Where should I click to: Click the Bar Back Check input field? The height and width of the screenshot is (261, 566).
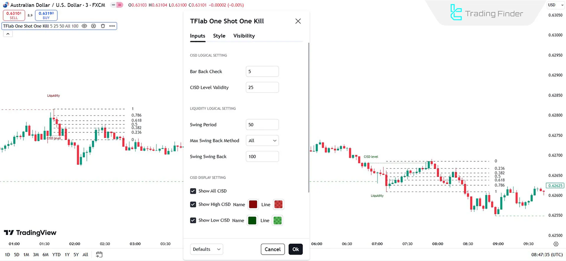click(262, 72)
